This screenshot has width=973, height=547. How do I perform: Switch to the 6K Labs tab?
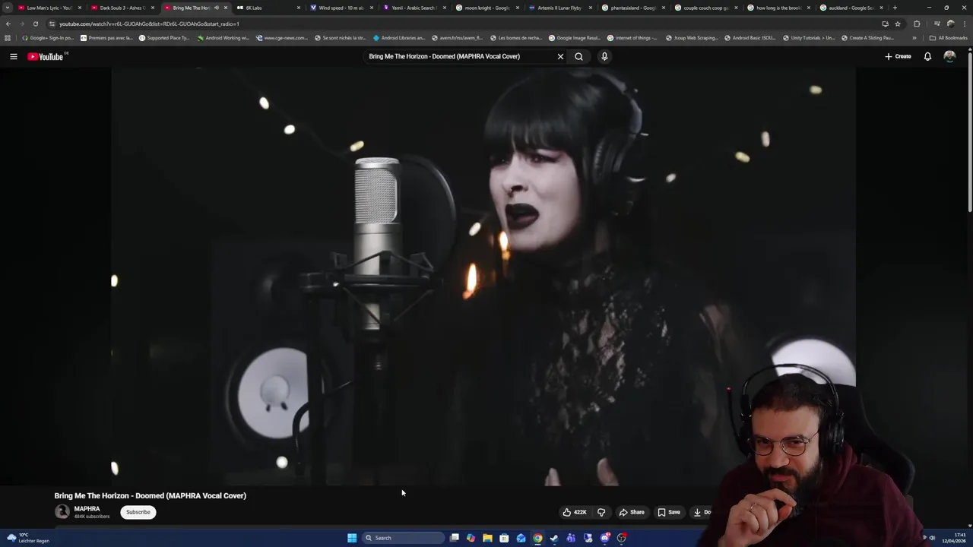(268, 8)
